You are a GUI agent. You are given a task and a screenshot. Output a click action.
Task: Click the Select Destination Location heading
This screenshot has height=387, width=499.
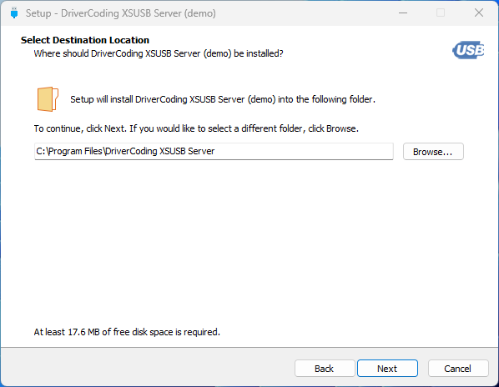coord(85,40)
